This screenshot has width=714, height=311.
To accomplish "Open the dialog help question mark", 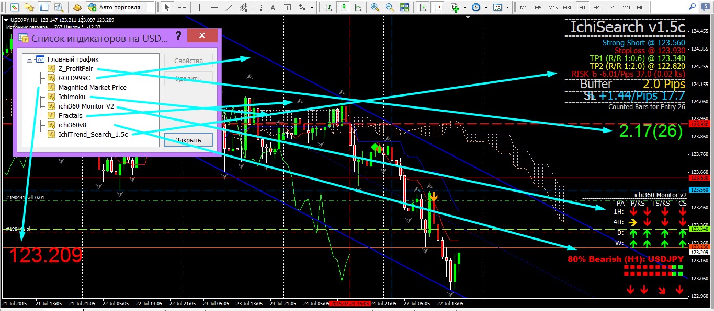I will (178, 37).
